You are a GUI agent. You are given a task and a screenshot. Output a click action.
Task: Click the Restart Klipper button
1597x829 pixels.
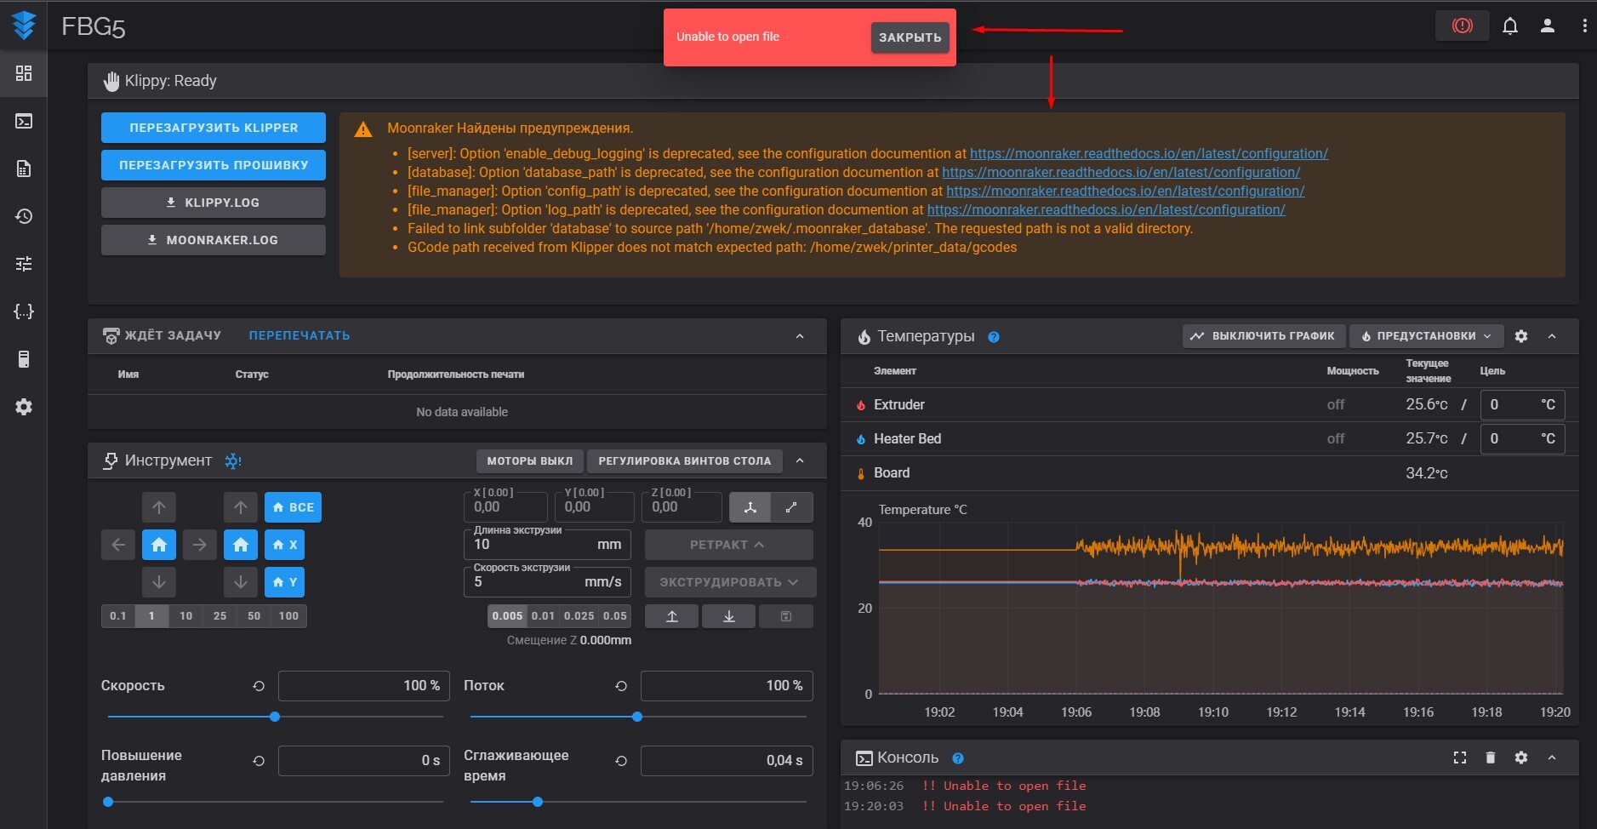[x=214, y=128]
